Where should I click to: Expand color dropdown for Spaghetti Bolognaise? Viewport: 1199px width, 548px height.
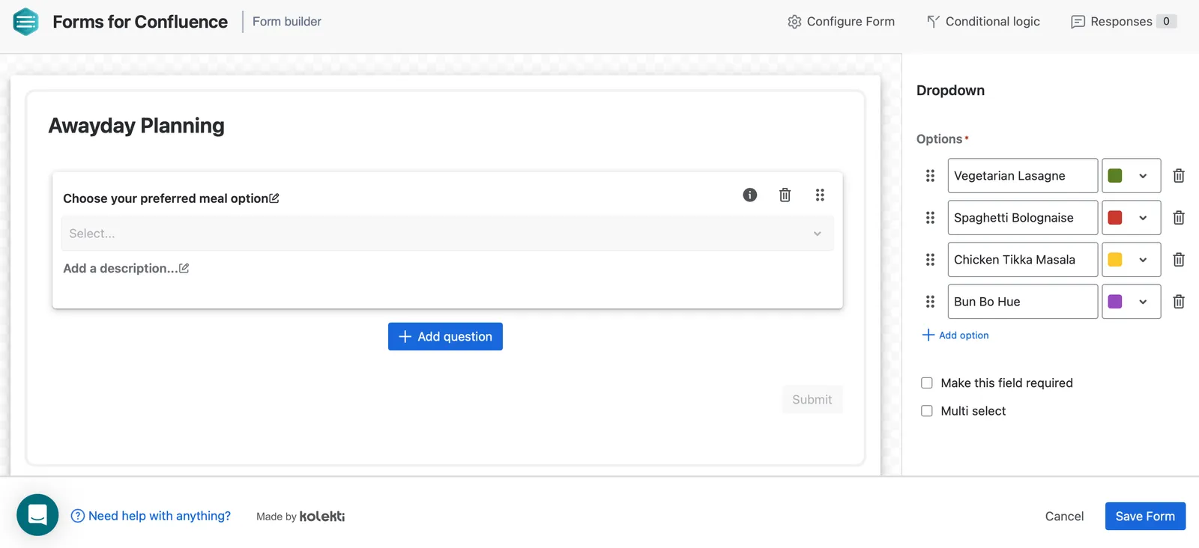[1143, 218]
